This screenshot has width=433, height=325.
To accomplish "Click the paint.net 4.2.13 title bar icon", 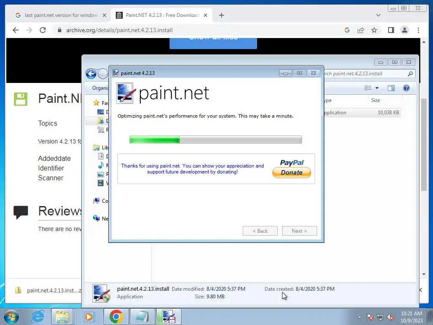I will pyautogui.click(x=115, y=73).
